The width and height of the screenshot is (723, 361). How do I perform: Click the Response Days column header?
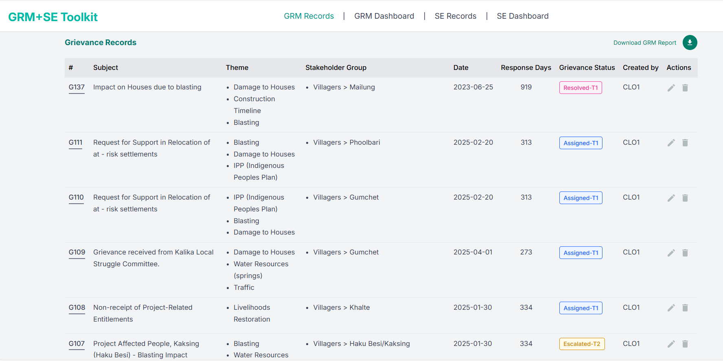click(x=526, y=68)
